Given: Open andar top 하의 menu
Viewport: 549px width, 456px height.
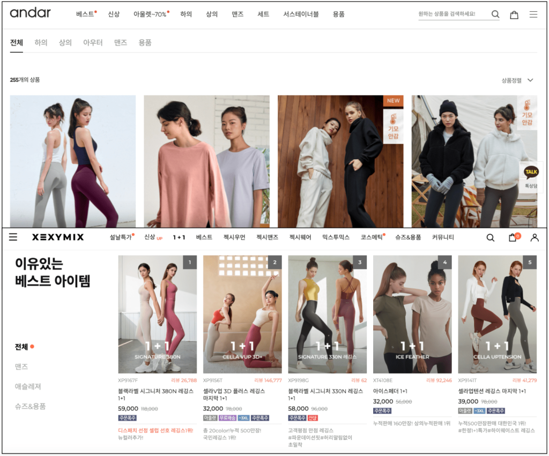Looking at the screenshot, I should 186,14.
